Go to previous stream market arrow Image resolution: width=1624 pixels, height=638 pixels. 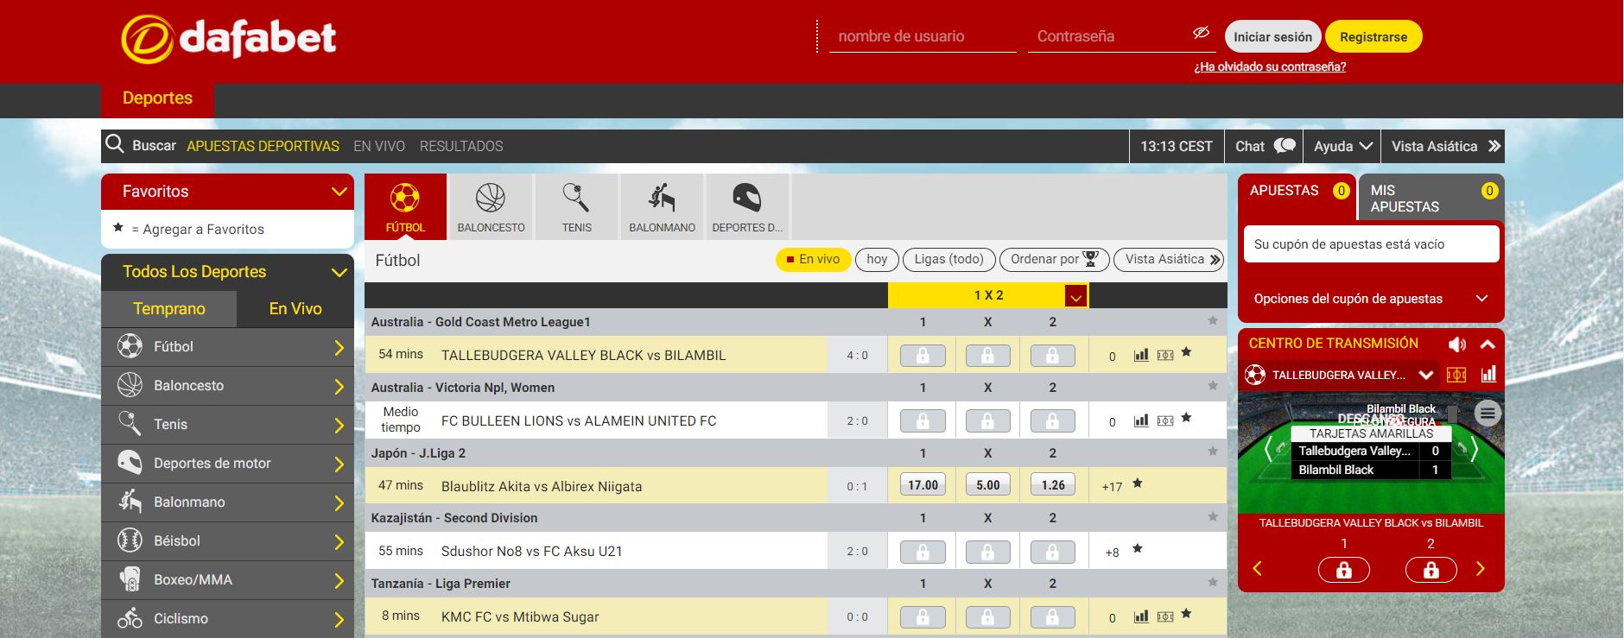click(x=1258, y=568)
